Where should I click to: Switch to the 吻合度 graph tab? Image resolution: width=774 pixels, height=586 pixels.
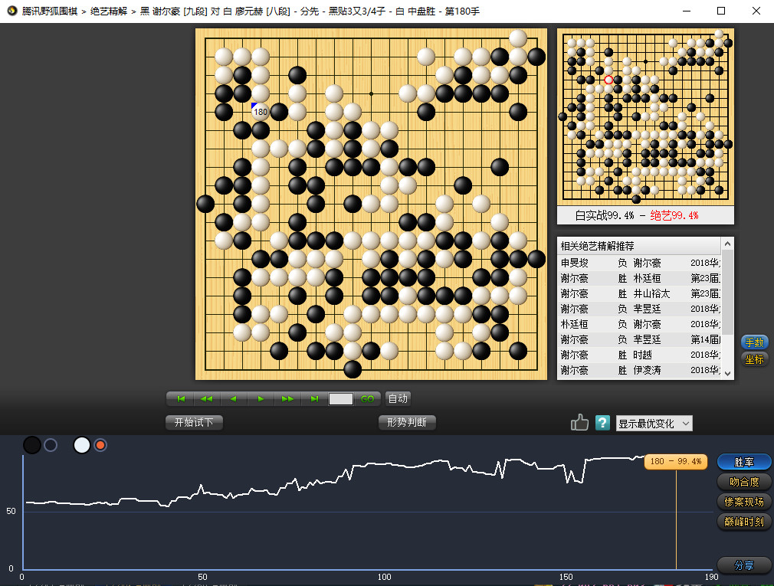pyautogui.click(x=743, y=482)
